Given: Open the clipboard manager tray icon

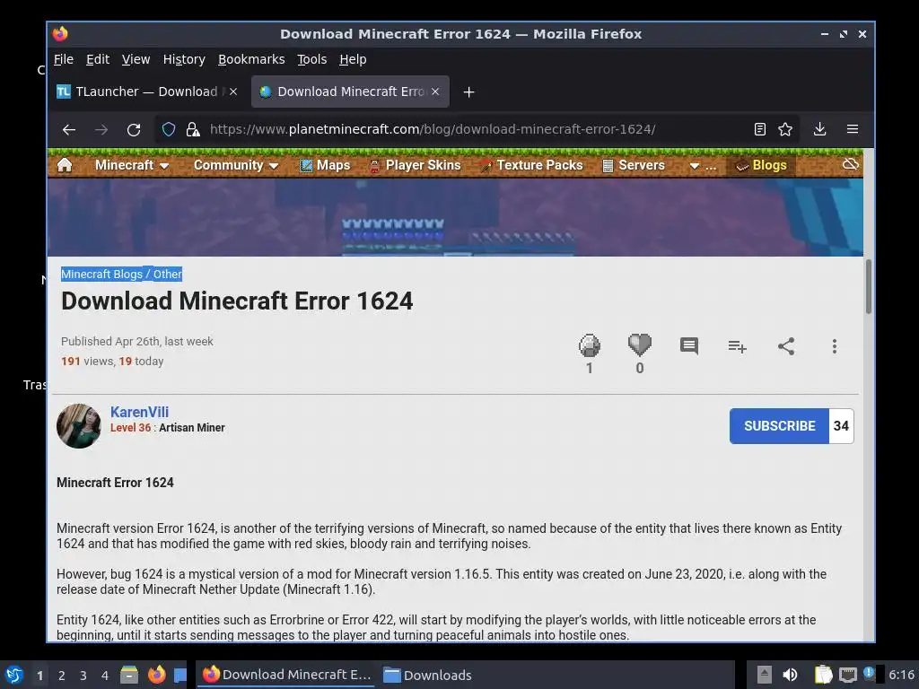Looking at the screenshot, I should pos(823,675).
